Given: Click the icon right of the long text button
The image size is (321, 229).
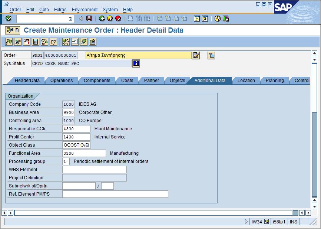Looking at the screenshot, I should click(x=211, y=55).
